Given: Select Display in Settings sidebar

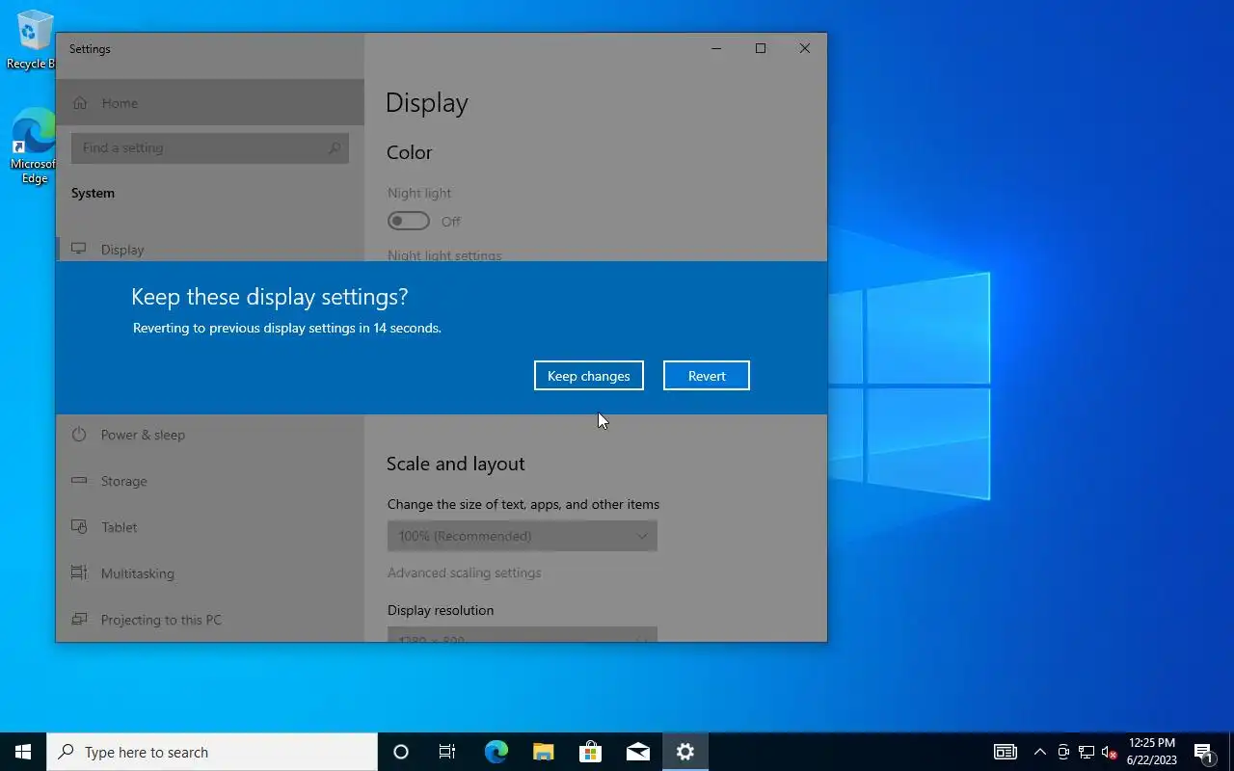Looking at the screenshot, I should (210, 249).
